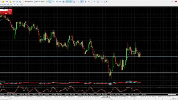Select the active XAUUSD,M5 chart tab

click(105, 97)
